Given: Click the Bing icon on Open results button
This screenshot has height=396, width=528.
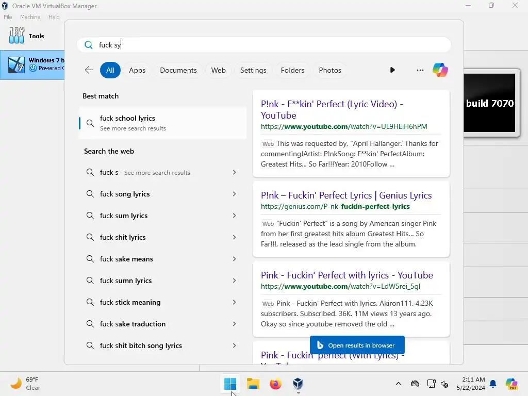Looking at the screenshot, I should pyautogui.click(x=320, y=345).
